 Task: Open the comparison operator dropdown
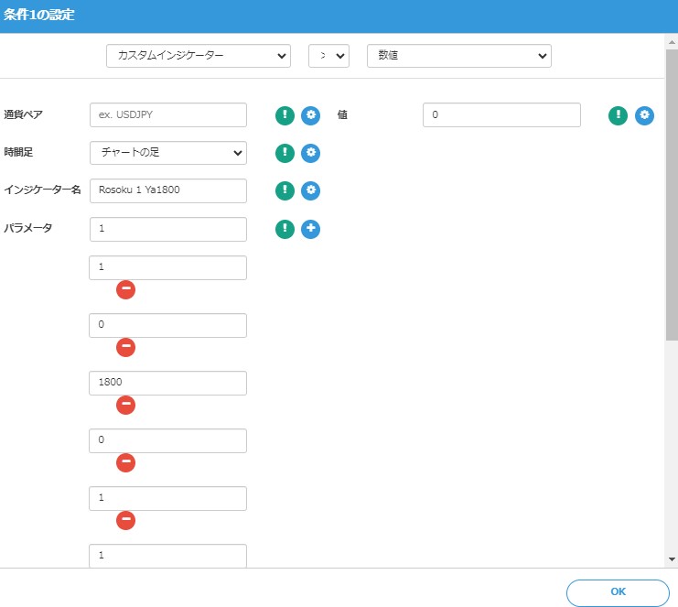[328, 56]
